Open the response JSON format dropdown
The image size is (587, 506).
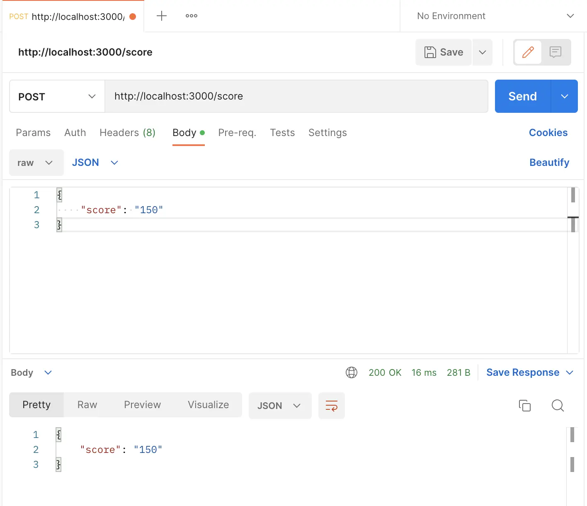[280, 406]
